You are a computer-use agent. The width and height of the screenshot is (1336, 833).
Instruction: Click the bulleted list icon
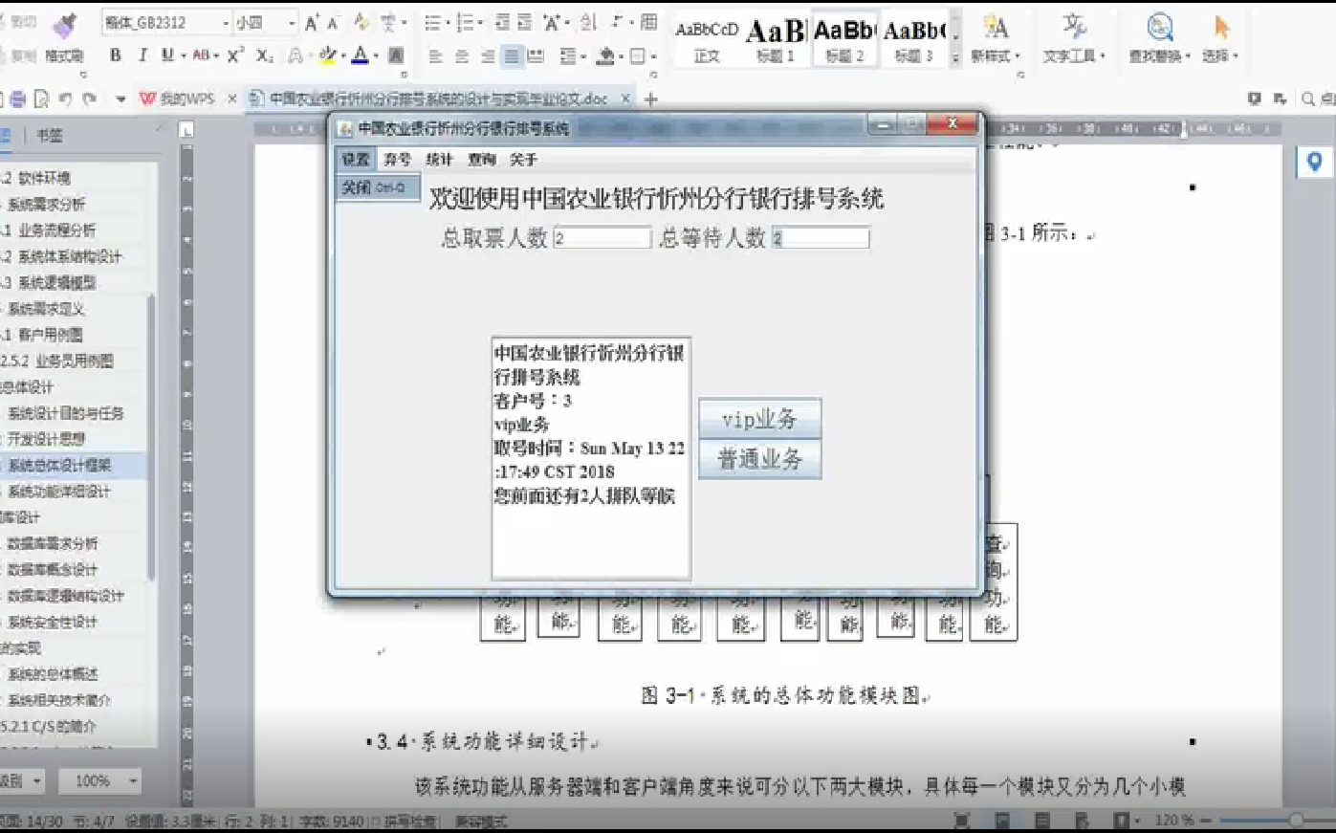point(432,22)
